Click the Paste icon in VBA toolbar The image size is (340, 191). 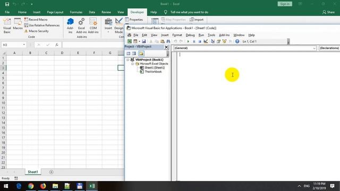tap(163, 41)
